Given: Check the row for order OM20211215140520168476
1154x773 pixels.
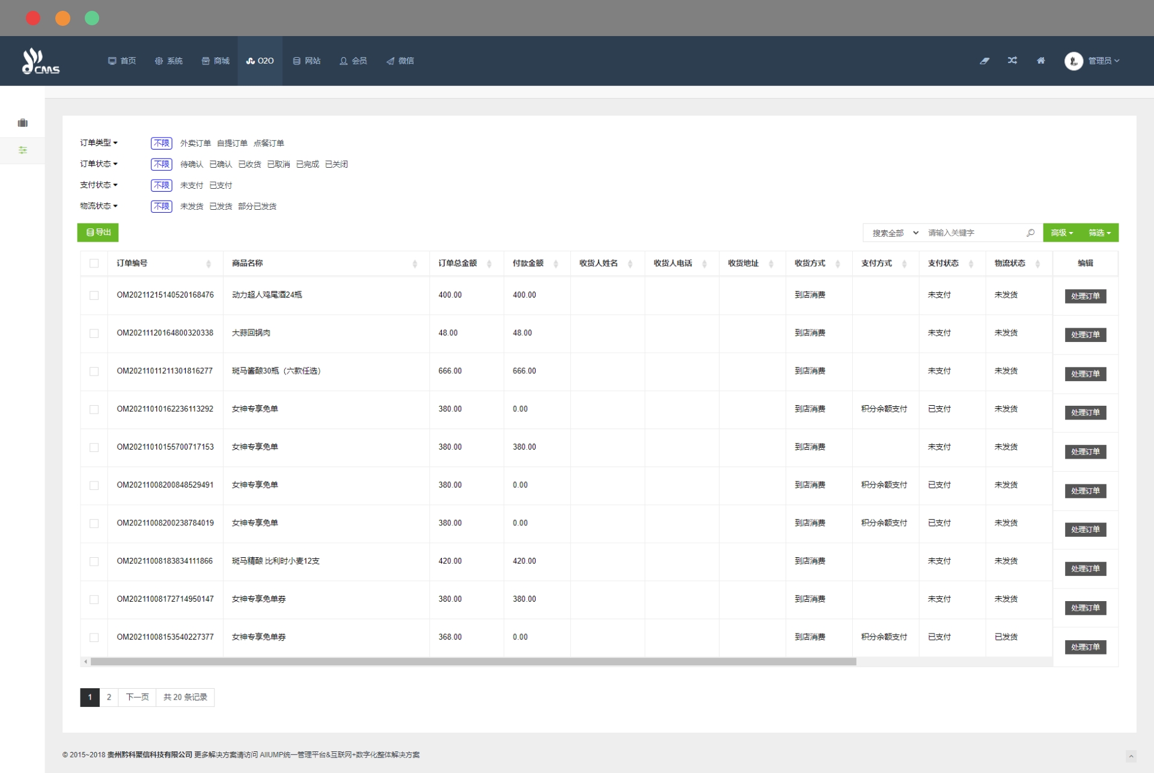Looking at the screenshot, I should point(94,295).
